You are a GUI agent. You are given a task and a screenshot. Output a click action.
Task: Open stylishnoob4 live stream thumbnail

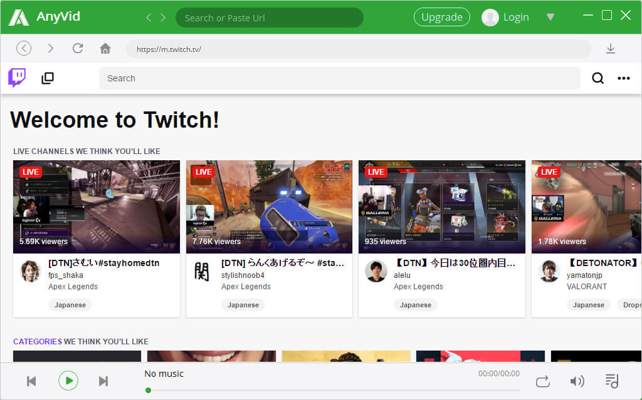tap(269, 207)
